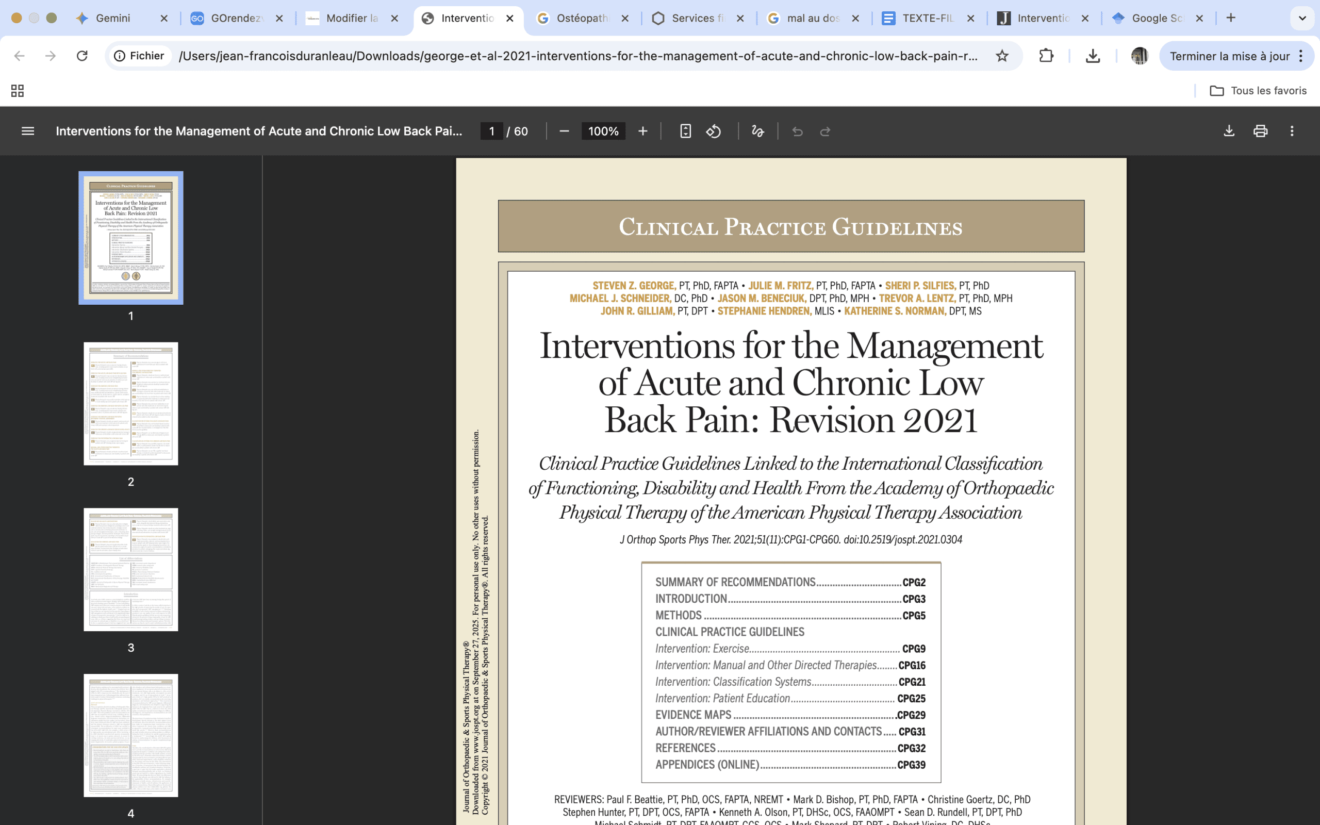Click the zoom out minus button
This screenshot has width=1320, height=825.
[564, 131]
